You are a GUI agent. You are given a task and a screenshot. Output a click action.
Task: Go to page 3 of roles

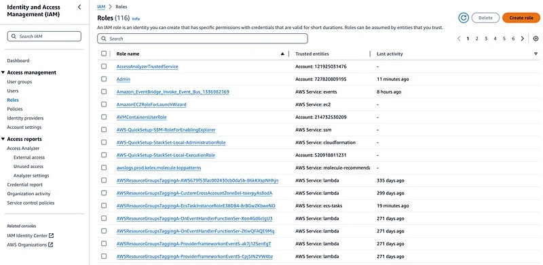486,39
